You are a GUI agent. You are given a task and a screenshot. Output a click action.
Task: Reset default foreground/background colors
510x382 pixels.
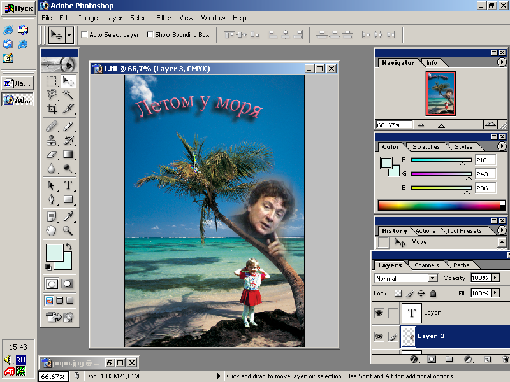tap(48, 267)
